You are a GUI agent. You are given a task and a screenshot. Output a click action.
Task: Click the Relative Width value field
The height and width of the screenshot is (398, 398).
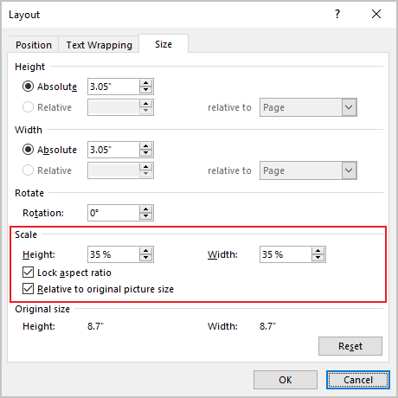pyautogui.click(x=114, y=170)
